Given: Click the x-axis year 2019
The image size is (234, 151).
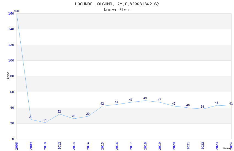Looking at the screenshot, I should click(x=160, y=146).
